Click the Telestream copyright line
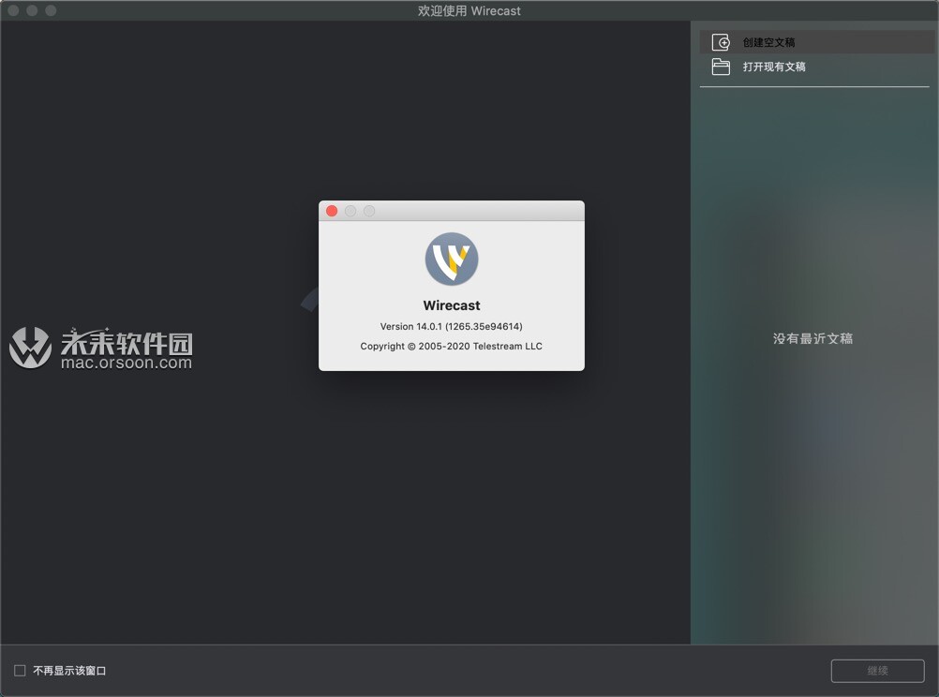 451,348
